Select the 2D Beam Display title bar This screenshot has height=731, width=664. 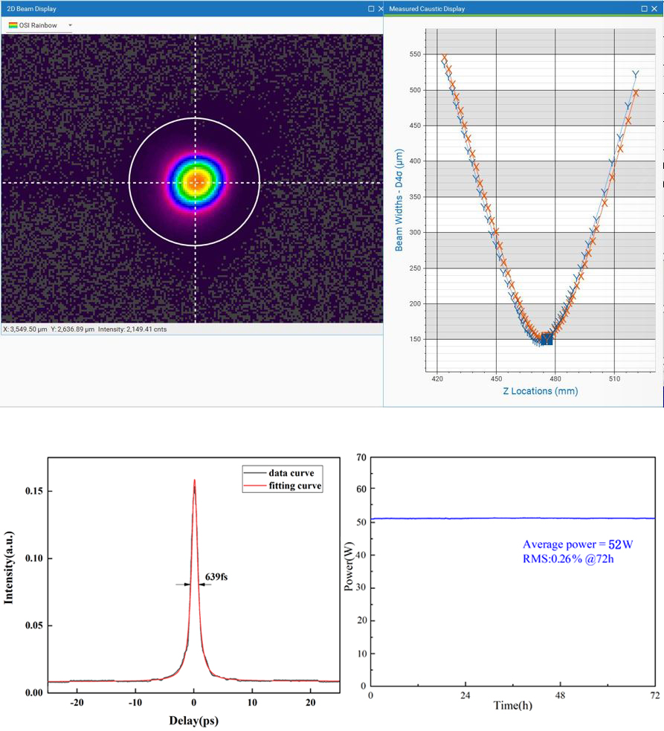click(149, 9)
